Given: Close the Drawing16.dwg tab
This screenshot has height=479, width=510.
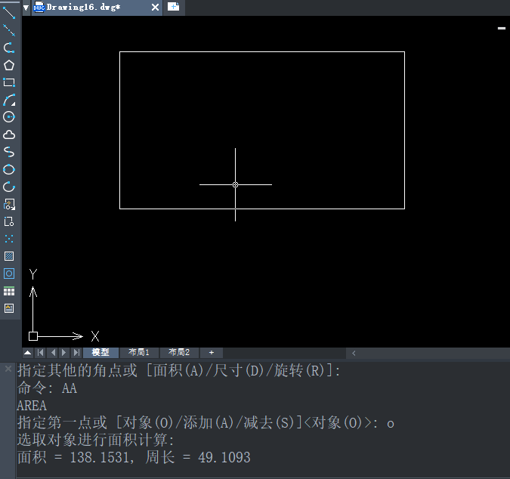Looking at the screenshot, I should pos(155,7).
